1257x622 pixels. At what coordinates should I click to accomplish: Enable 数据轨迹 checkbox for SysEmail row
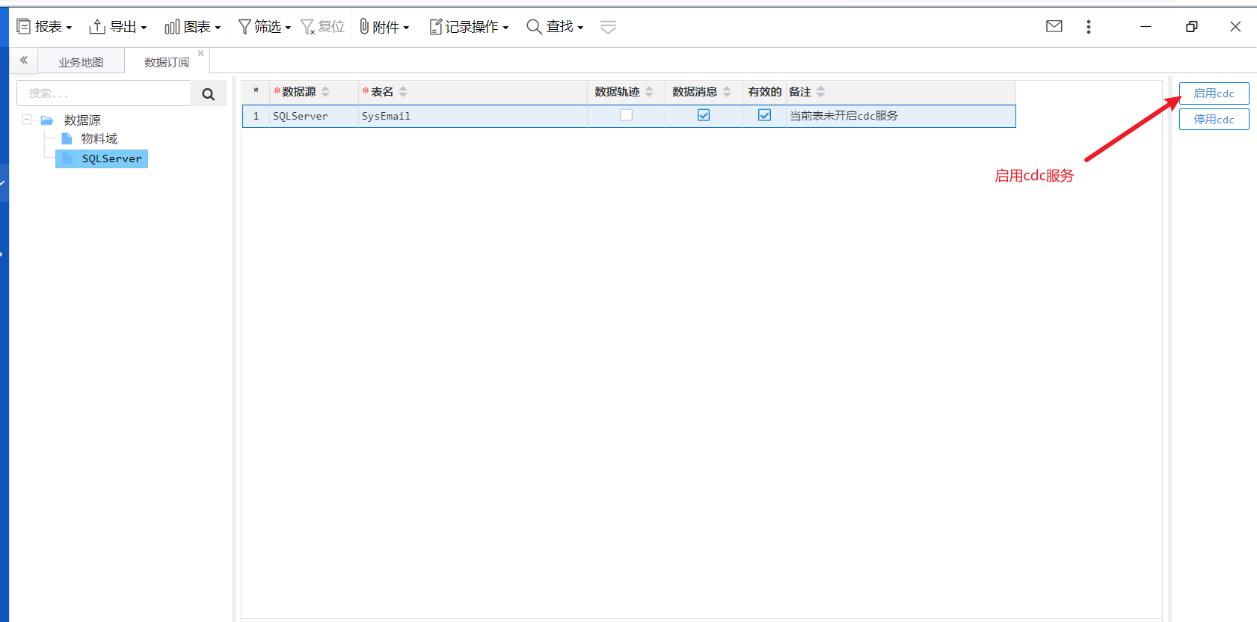pos(626,115)
